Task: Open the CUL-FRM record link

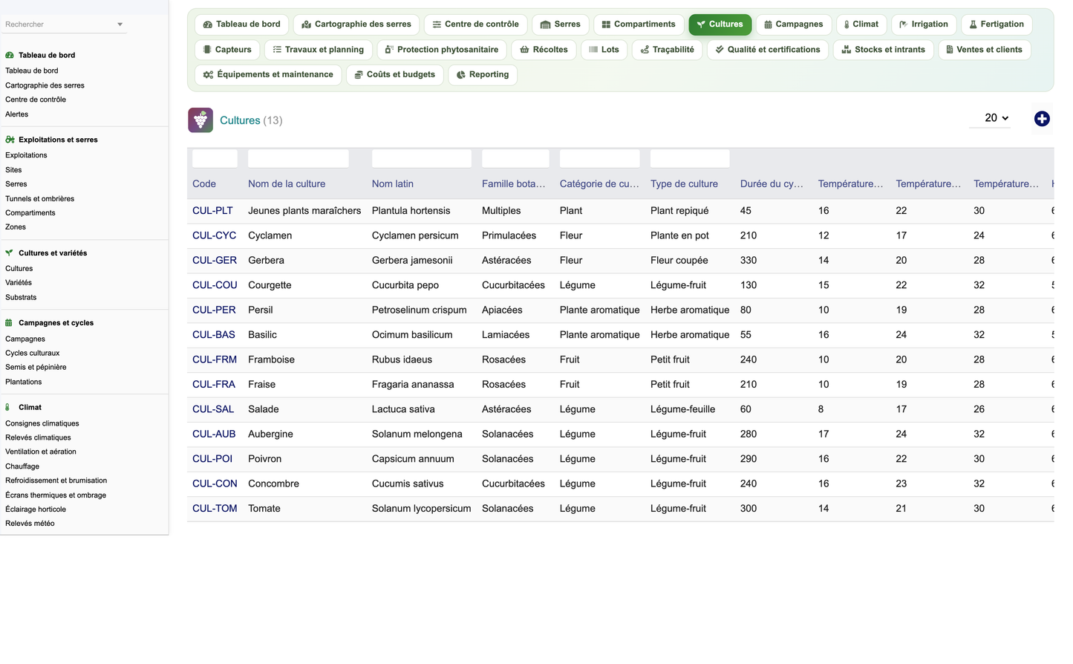Action: 215,359
